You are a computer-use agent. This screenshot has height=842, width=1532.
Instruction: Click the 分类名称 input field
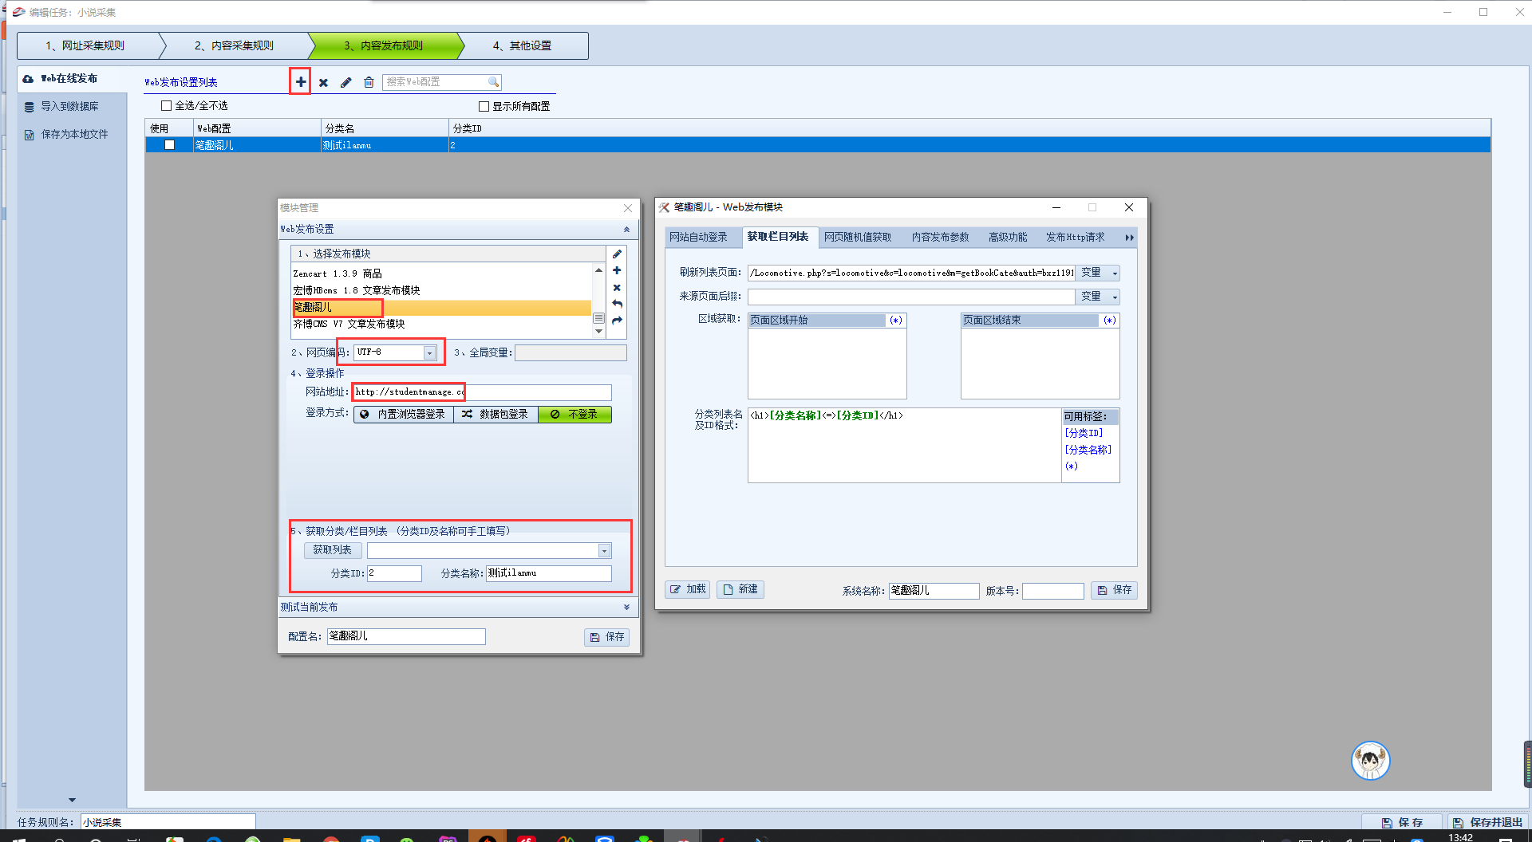[548, 573]
